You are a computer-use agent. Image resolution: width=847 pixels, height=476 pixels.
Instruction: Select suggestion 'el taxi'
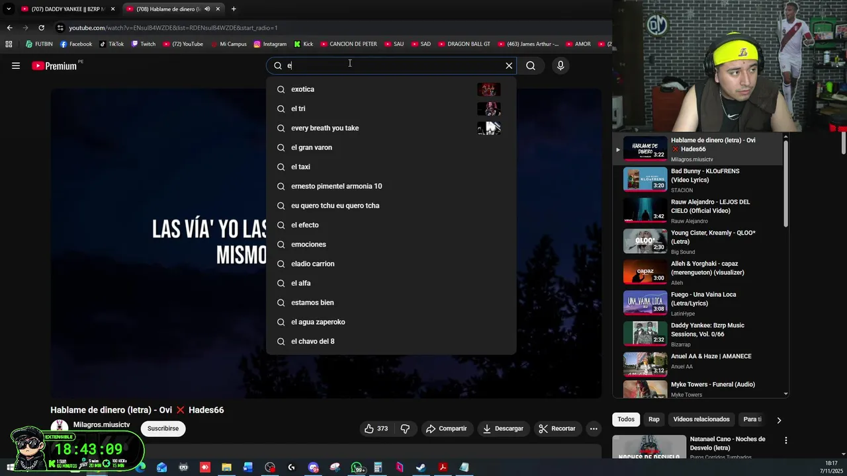[391, 167]
